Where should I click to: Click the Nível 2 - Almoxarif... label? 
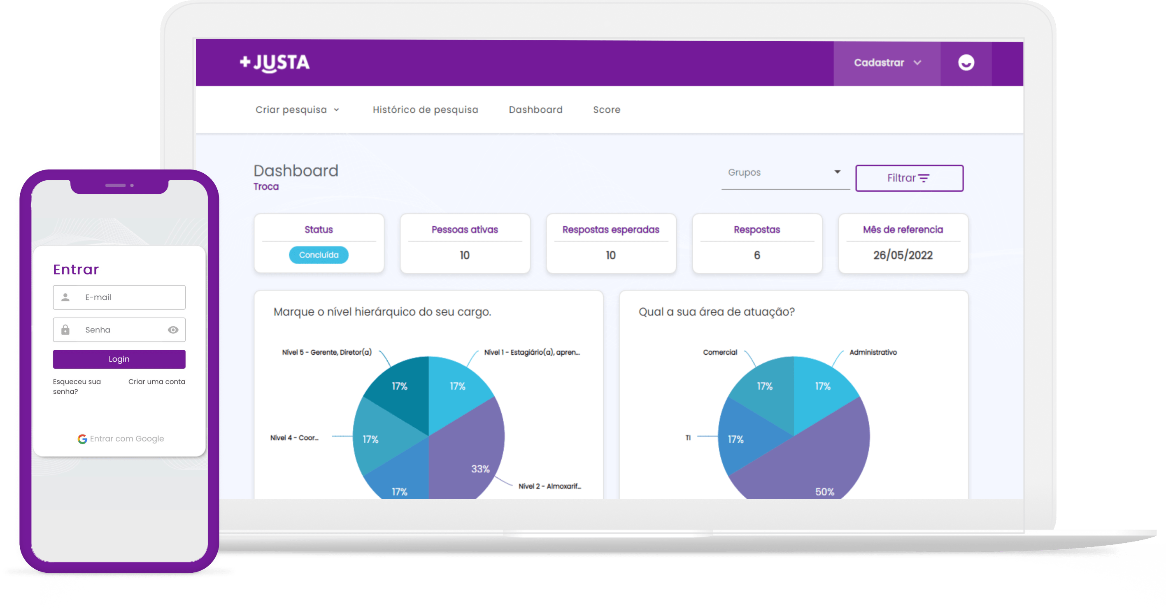click(549, 486)
